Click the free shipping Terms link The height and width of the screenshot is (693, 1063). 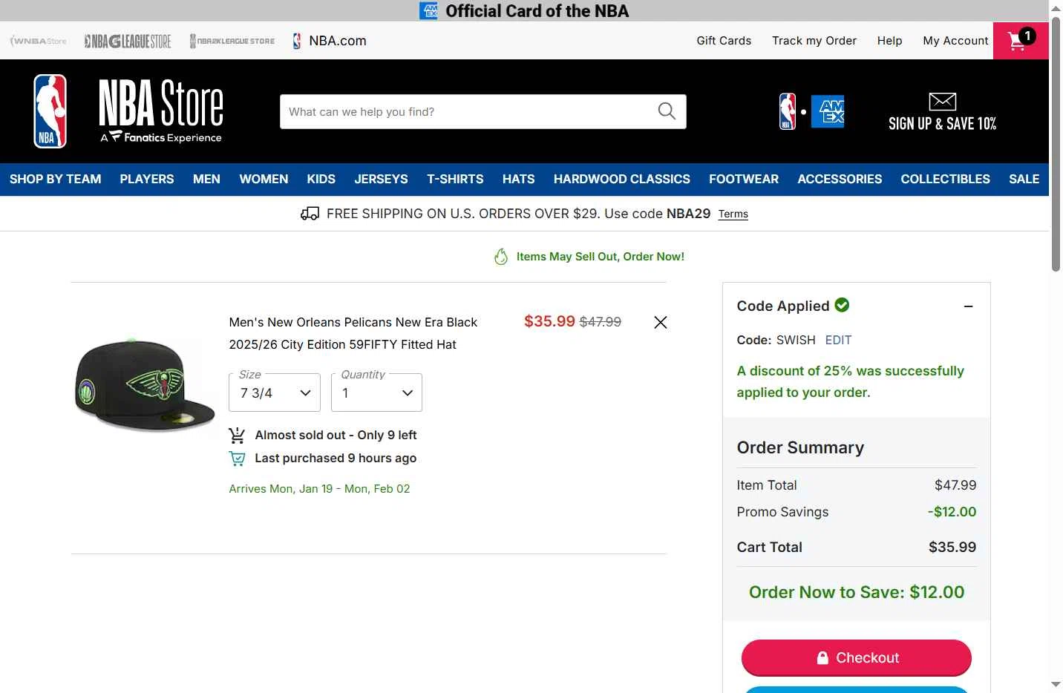point(733,214)
